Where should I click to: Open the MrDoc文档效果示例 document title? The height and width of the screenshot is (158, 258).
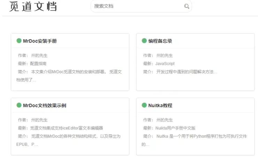click(45, 105)
